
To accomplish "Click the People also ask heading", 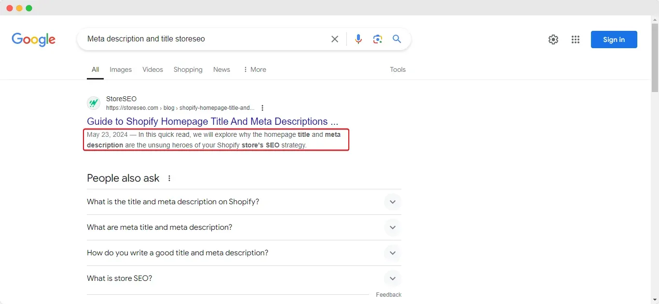I will click(123, 178).
